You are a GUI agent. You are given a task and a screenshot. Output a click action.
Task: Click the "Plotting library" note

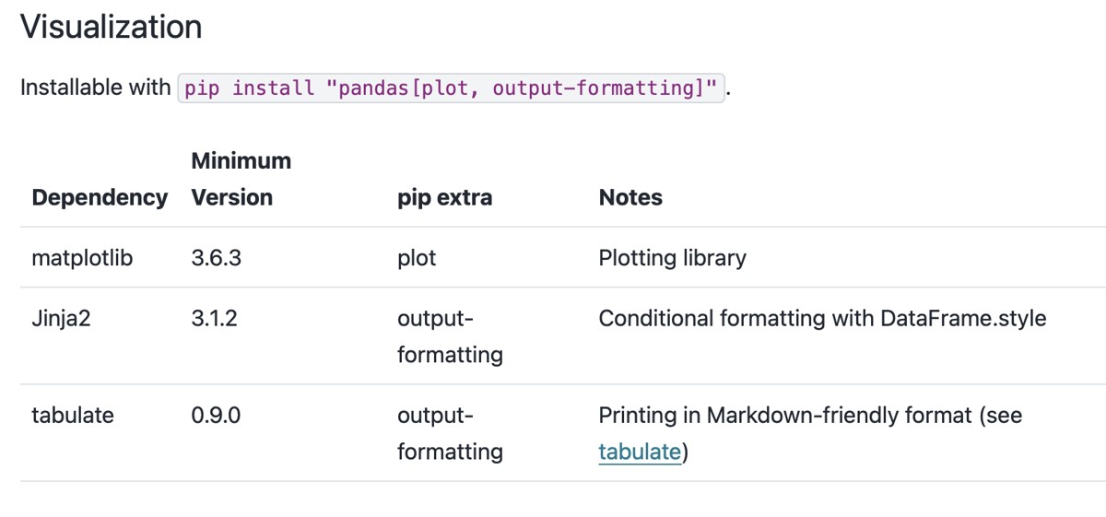[672, 258]
